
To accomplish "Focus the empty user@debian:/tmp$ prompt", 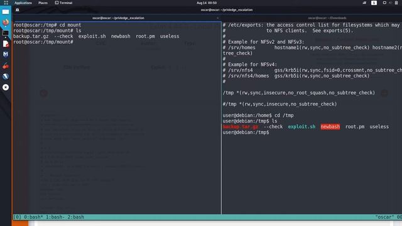I will [246, 132].
